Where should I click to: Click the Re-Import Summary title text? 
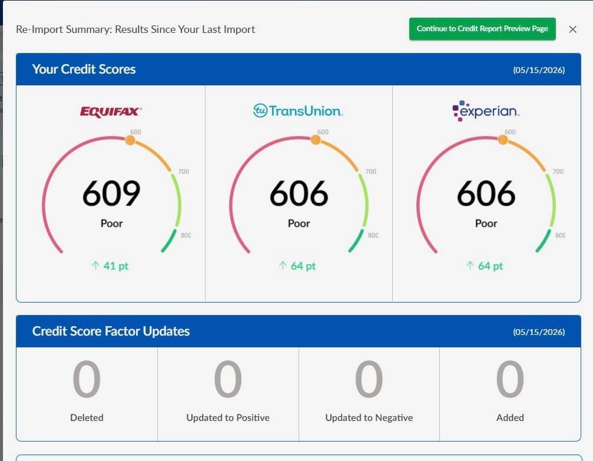tap(135, 29)
